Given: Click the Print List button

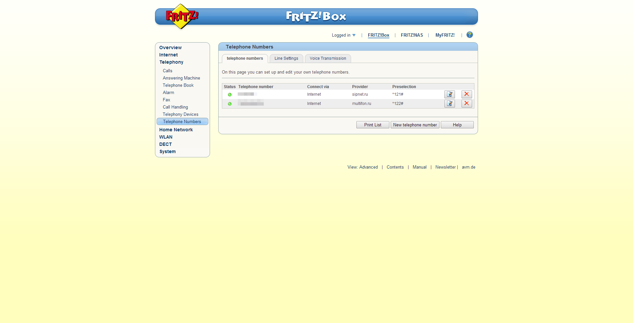Looking at the screenshot, I should pyautogui.click(x=373, y=125).
